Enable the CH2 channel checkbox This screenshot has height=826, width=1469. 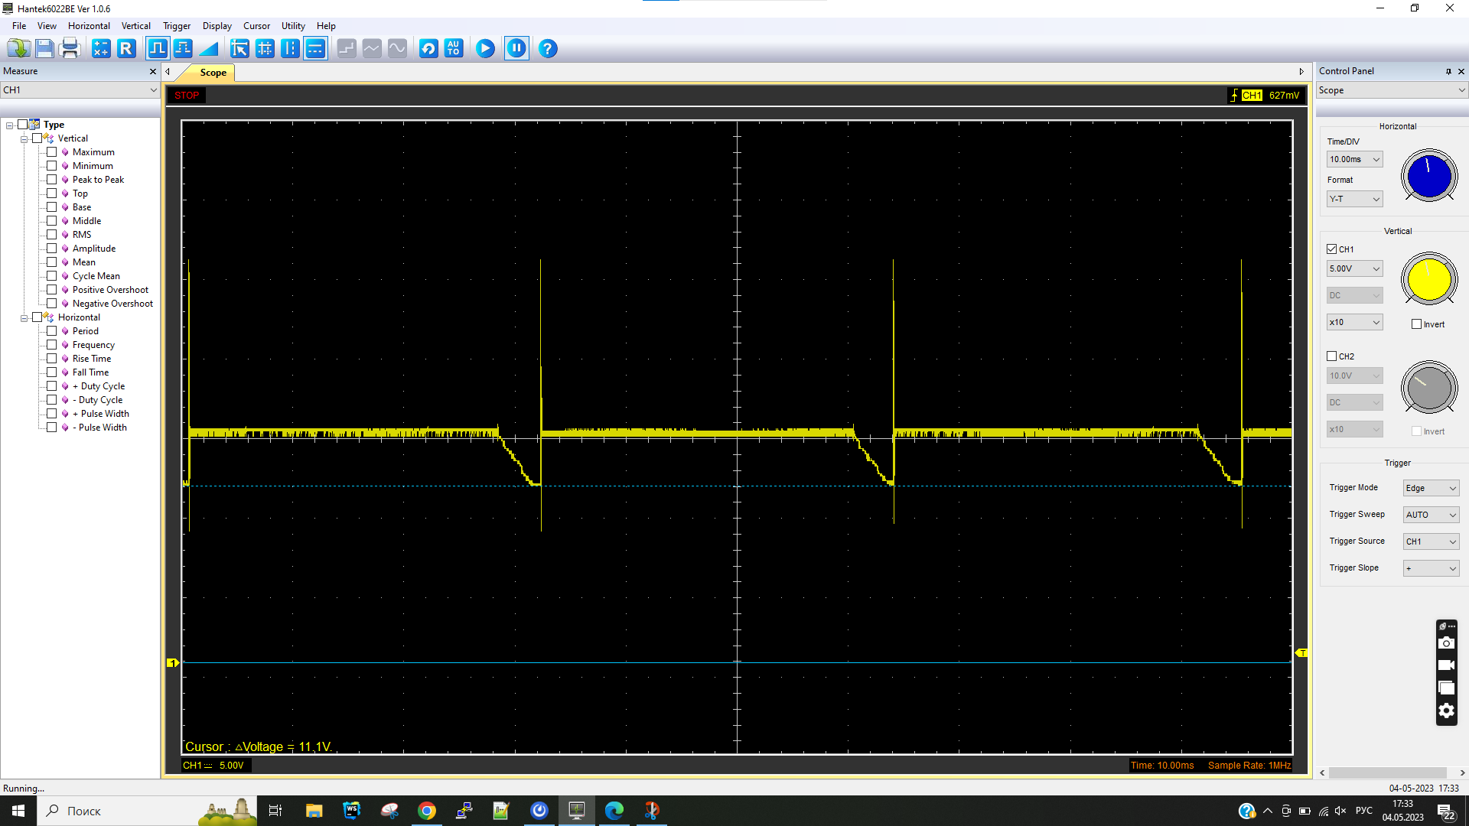tap(1332, 356)
